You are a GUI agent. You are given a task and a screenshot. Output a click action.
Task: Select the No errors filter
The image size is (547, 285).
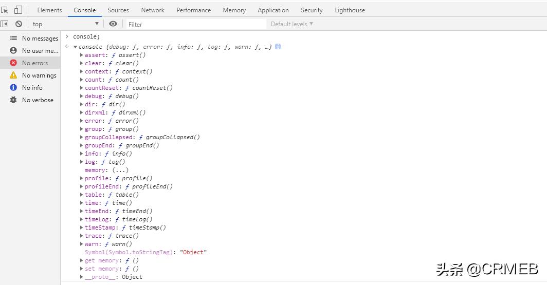point(34,63)
